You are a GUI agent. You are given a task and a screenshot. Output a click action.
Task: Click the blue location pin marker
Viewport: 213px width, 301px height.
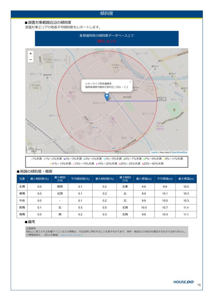coord(107,97)
